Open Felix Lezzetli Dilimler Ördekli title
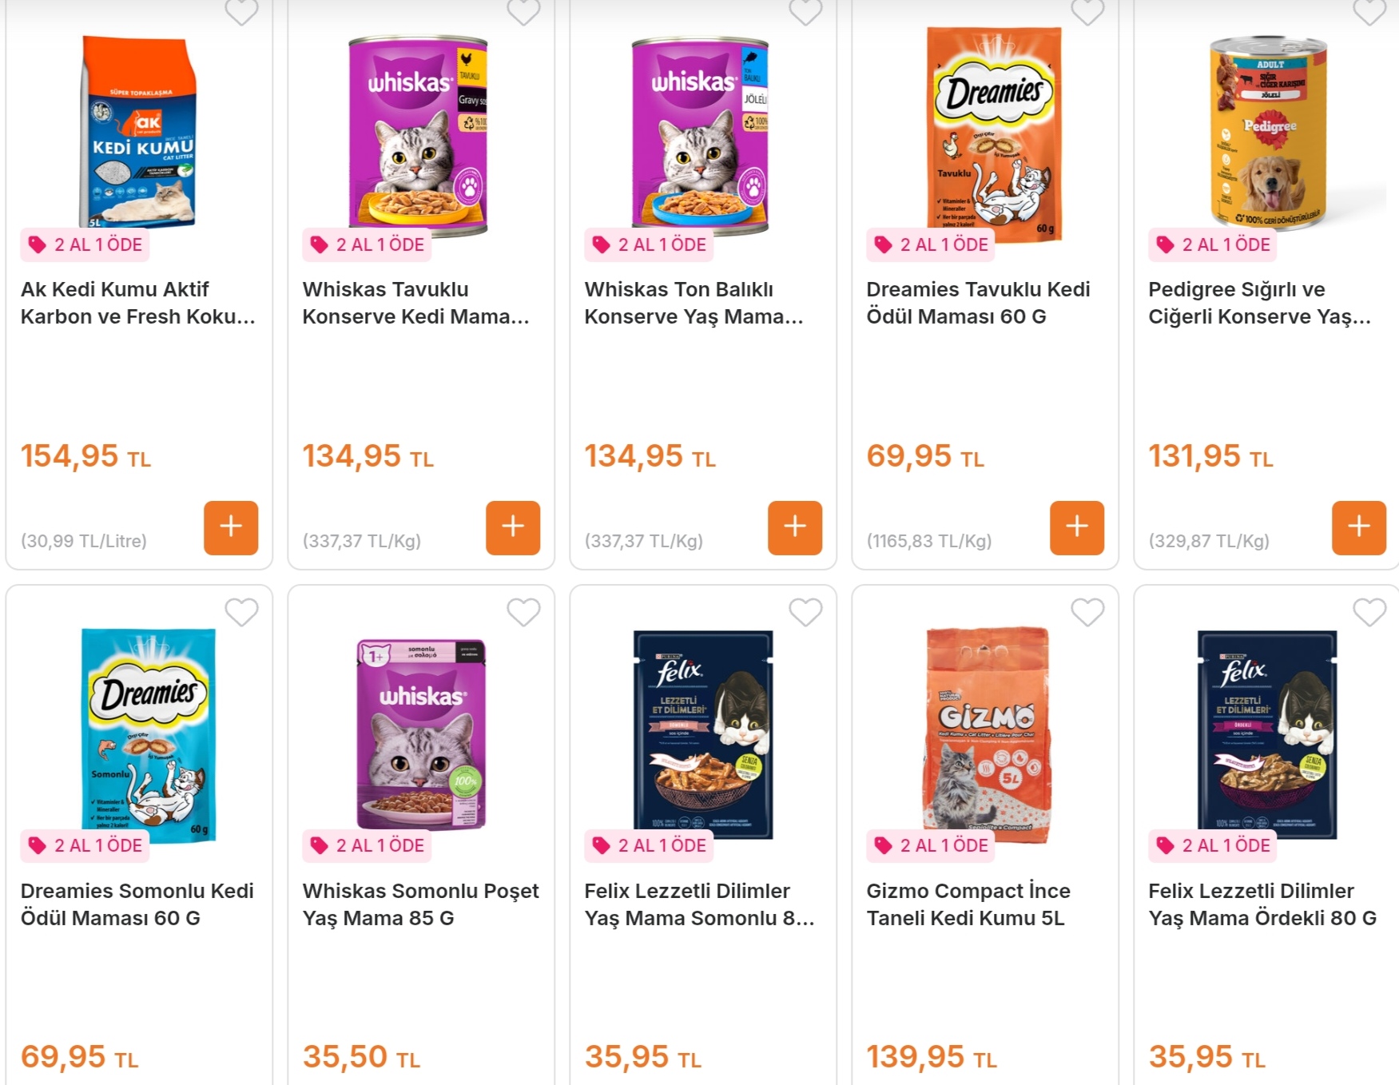Screen dimensions: 1399x1085 pyautogui.click(x=1262, y=904)
